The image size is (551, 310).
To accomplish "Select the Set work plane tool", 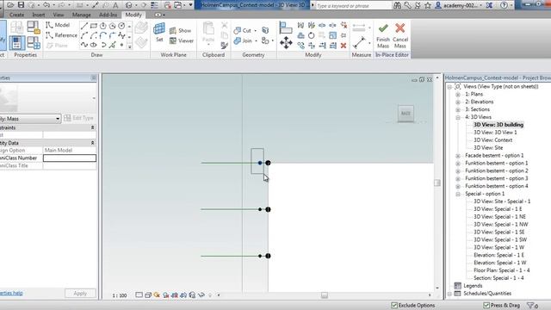I will [159, 33].
